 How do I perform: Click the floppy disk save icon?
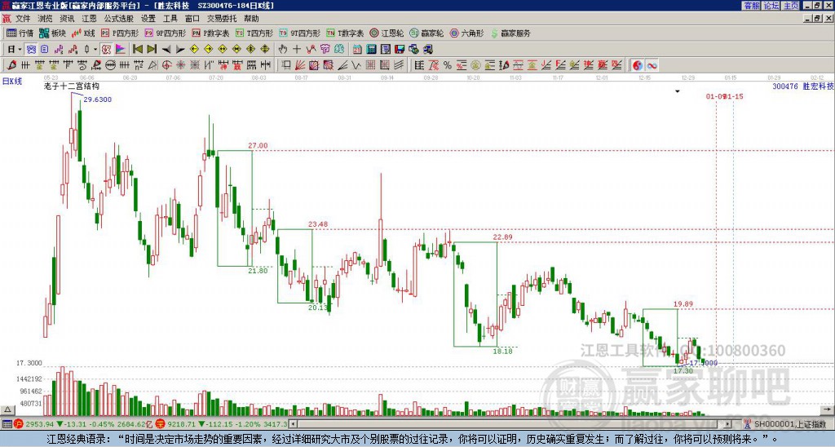click(x=400, y=49)
